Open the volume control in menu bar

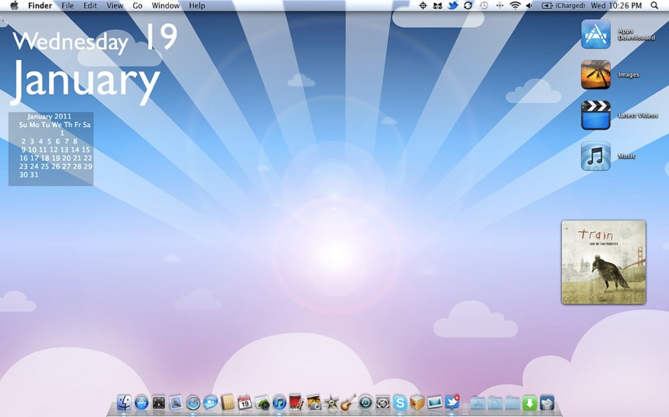point(529,5)
